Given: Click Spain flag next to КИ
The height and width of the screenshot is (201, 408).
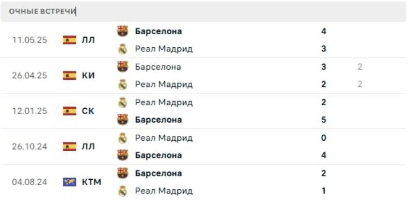Looking at the screenshot, I should click(70, 75).
